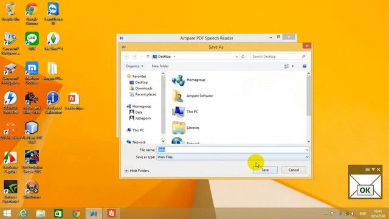
Task: Open Homegroup item in file list
Action: tap(188, 80)
